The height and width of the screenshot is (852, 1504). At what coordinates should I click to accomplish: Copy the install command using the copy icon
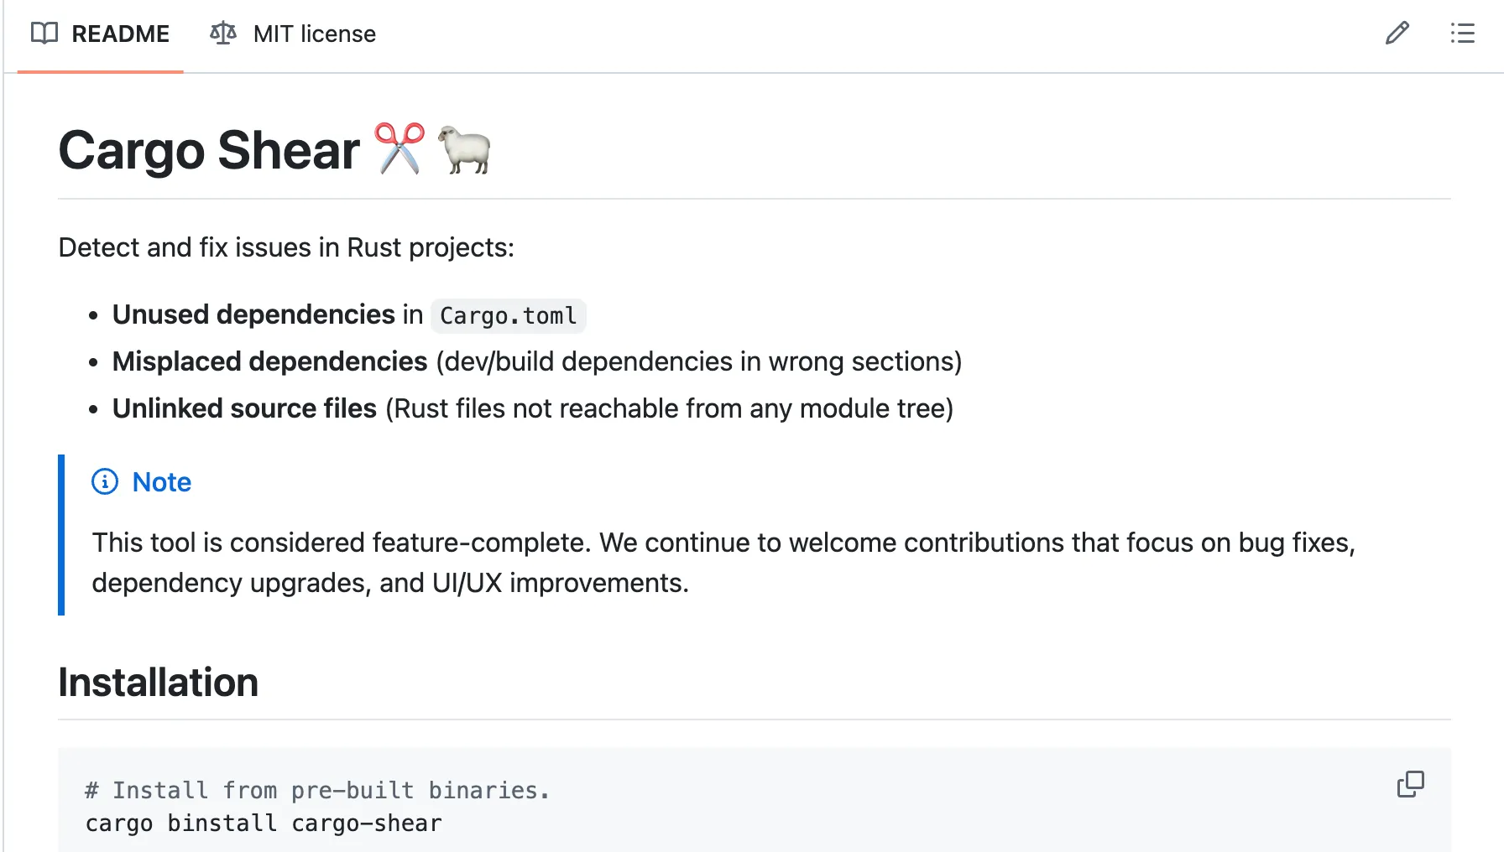(1411, 784)
